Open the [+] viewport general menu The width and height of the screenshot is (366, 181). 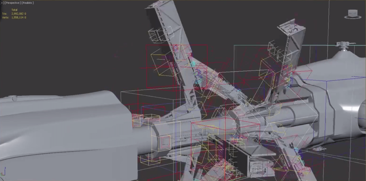pos(3,3)
